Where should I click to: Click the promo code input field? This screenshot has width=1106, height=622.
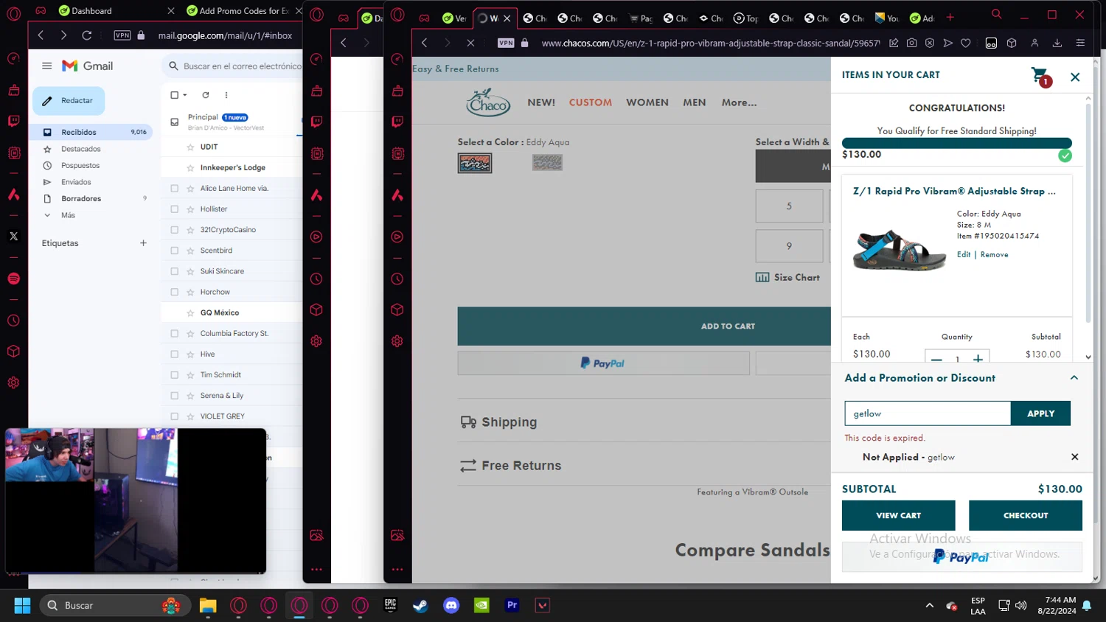(x=928, y=413)
